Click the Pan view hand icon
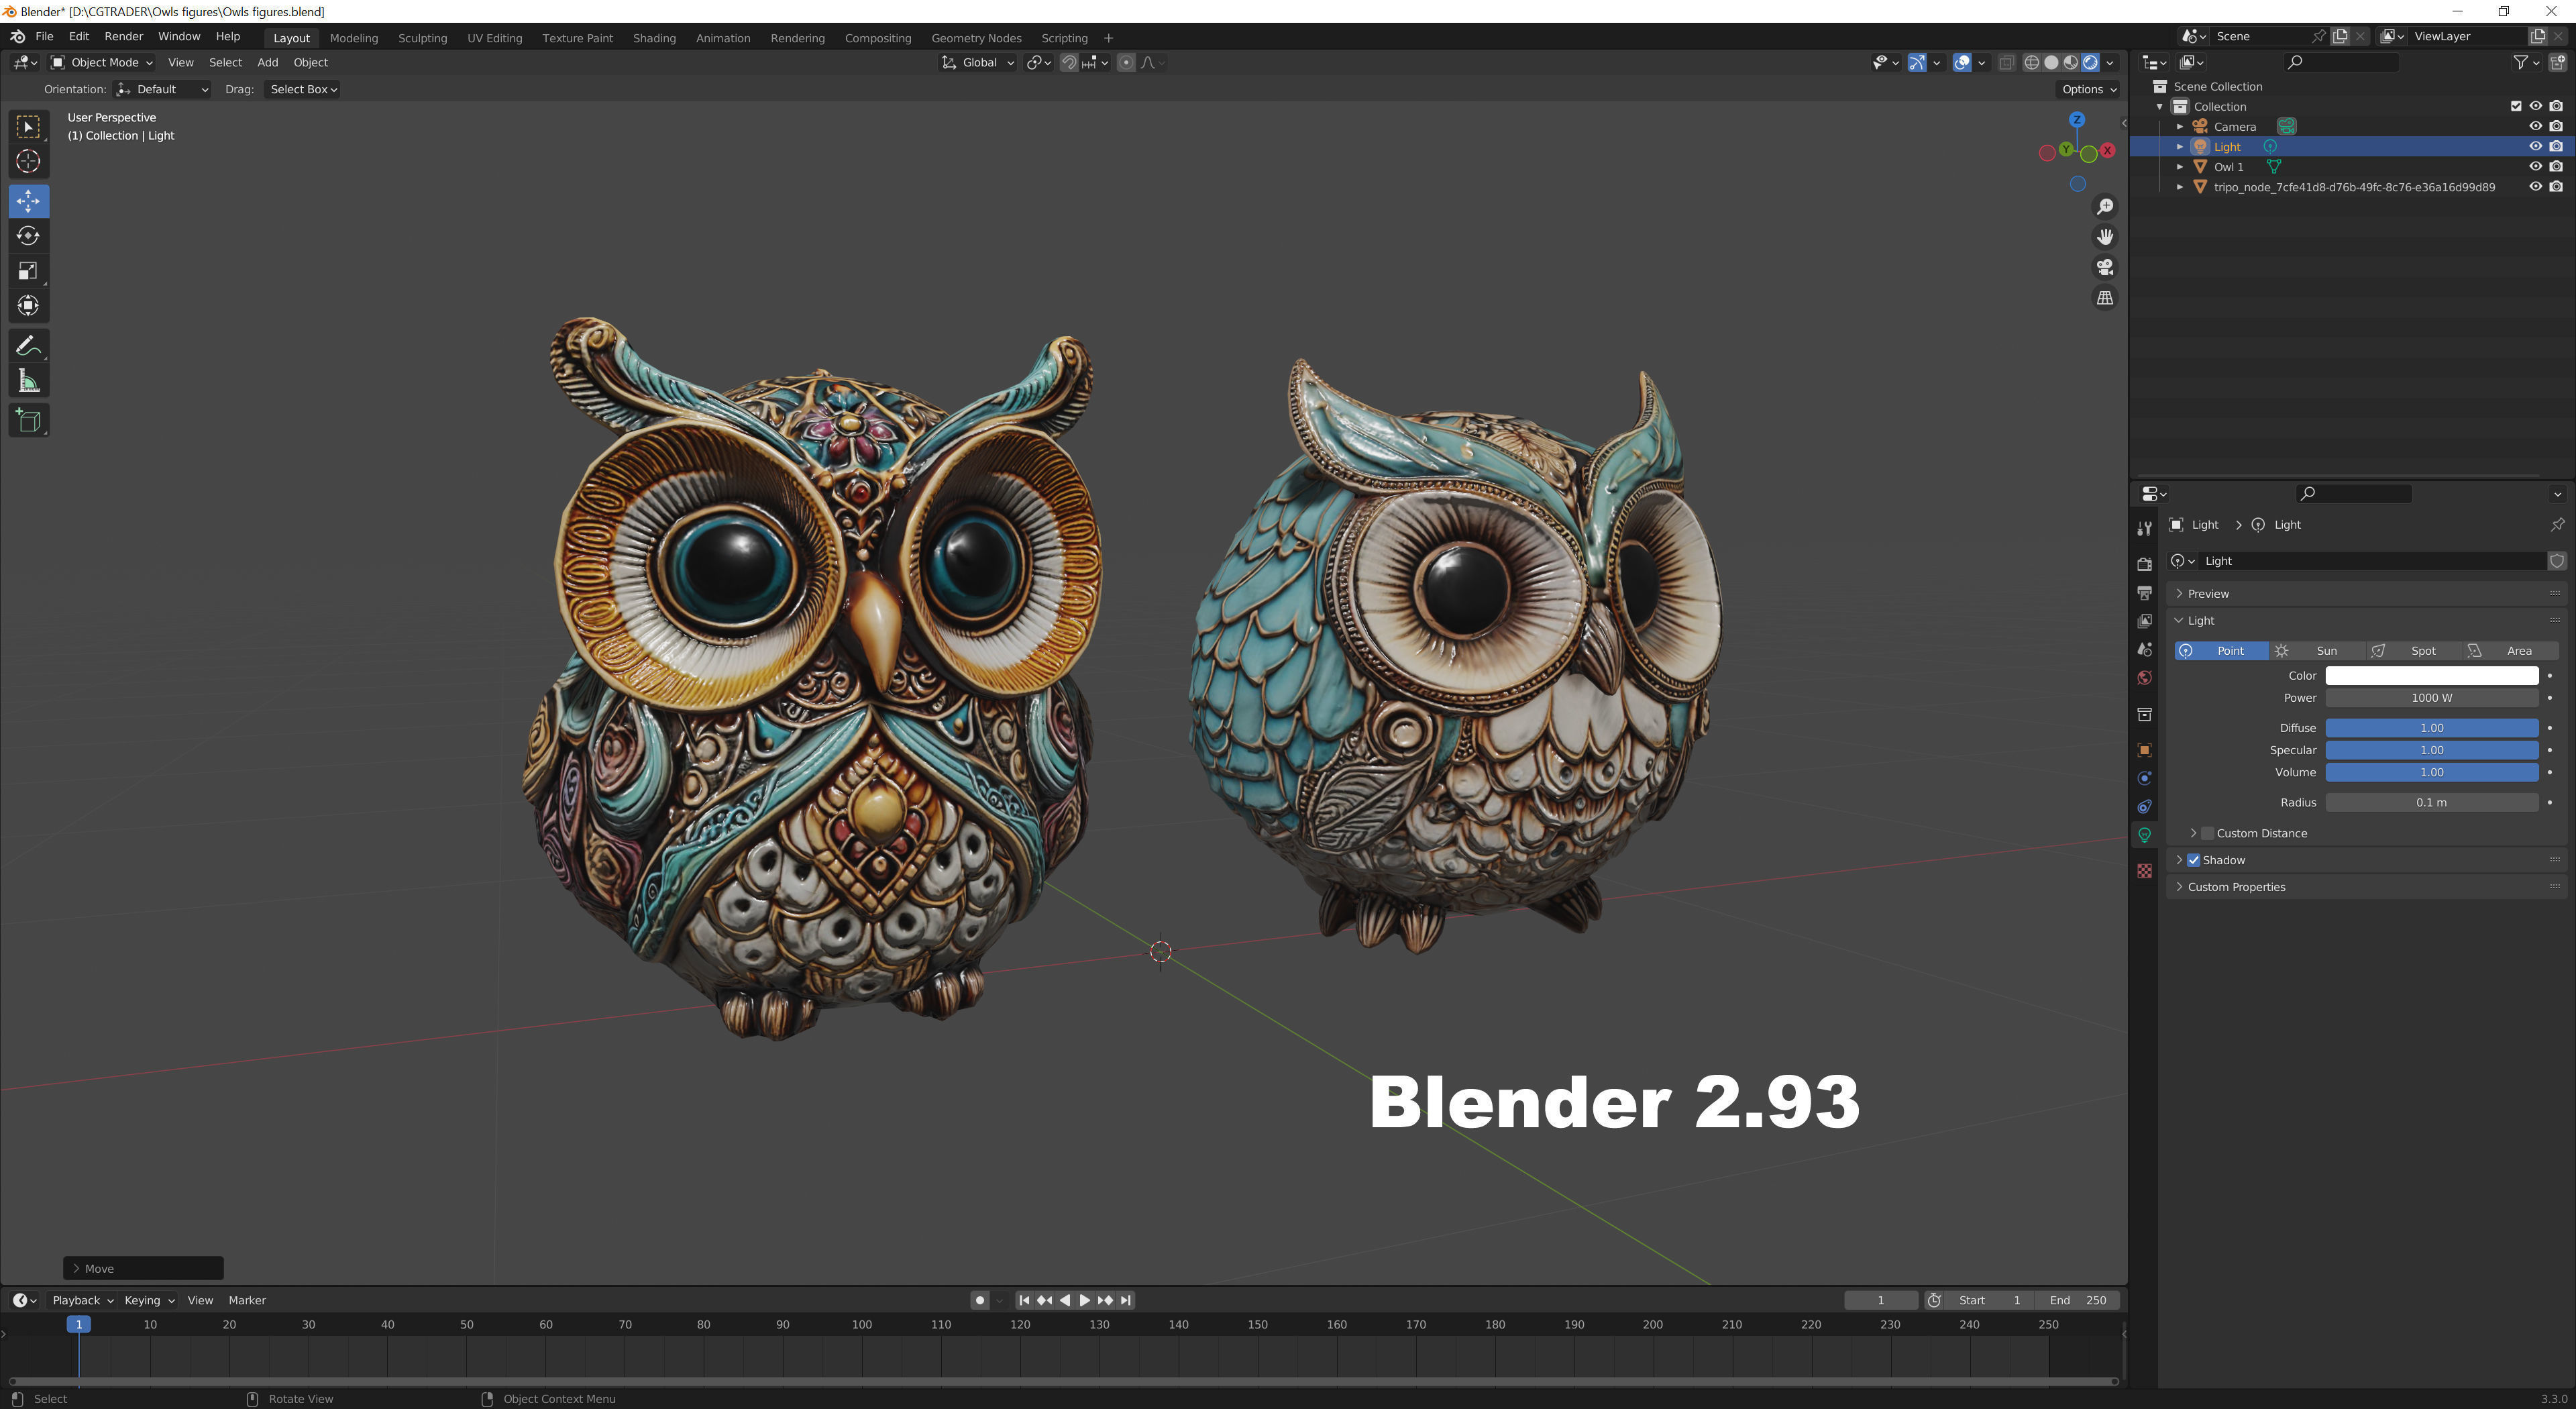Screen dimensions: 2576x1409 2105,237
